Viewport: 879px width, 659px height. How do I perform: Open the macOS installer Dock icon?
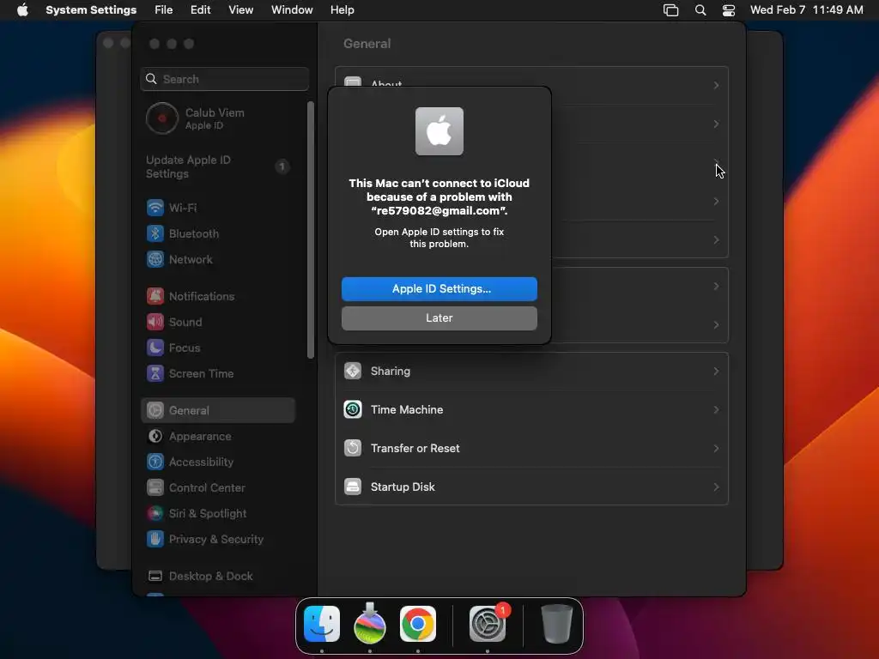(370, 624)
